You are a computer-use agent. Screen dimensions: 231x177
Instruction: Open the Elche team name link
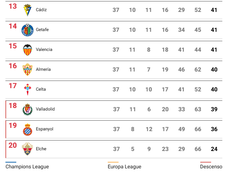point(41,149)
